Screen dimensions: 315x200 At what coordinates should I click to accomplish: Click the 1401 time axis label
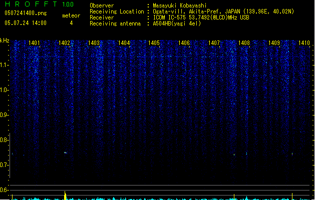point(34,43)
